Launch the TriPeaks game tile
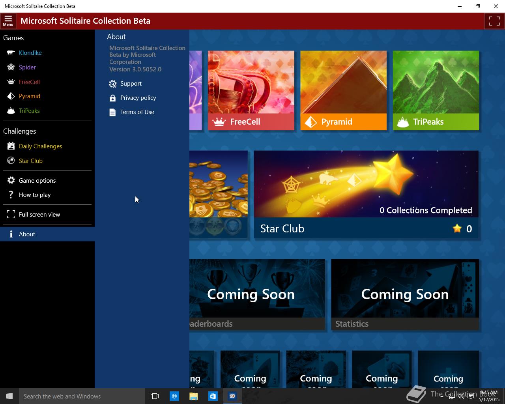 [x=436, y=90]
